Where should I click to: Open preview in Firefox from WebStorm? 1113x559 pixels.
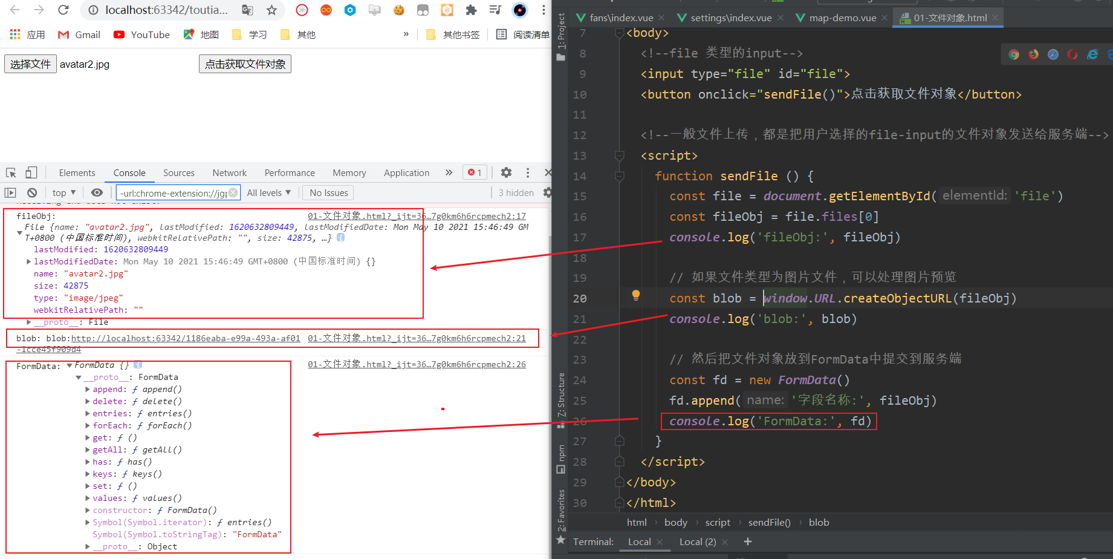[x=1033, y=54]
